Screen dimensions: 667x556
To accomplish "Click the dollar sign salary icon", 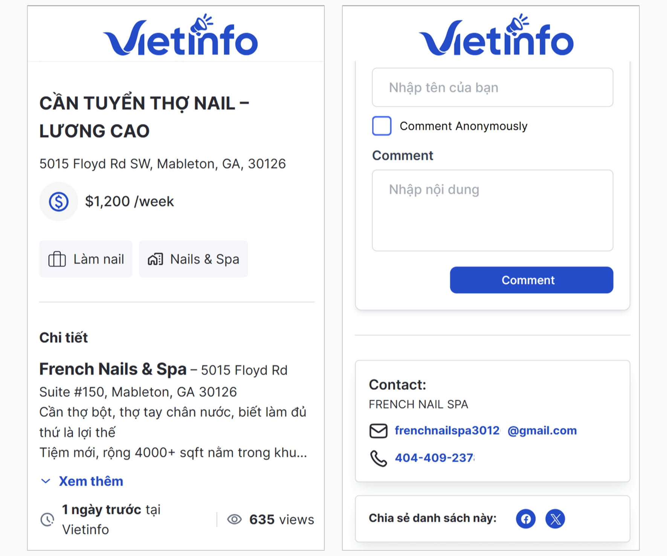I will 58,201.
